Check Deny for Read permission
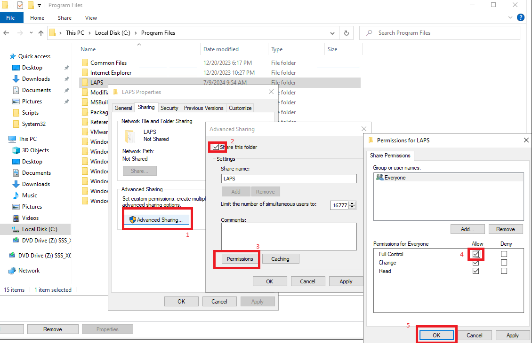 [x=504, y=271]
